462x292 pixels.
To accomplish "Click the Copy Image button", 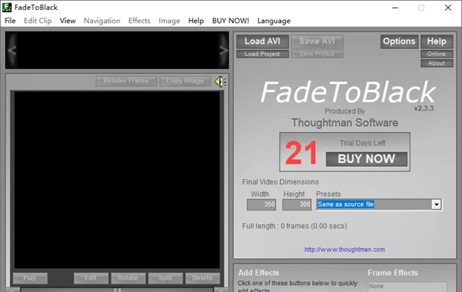I will 185,81.
